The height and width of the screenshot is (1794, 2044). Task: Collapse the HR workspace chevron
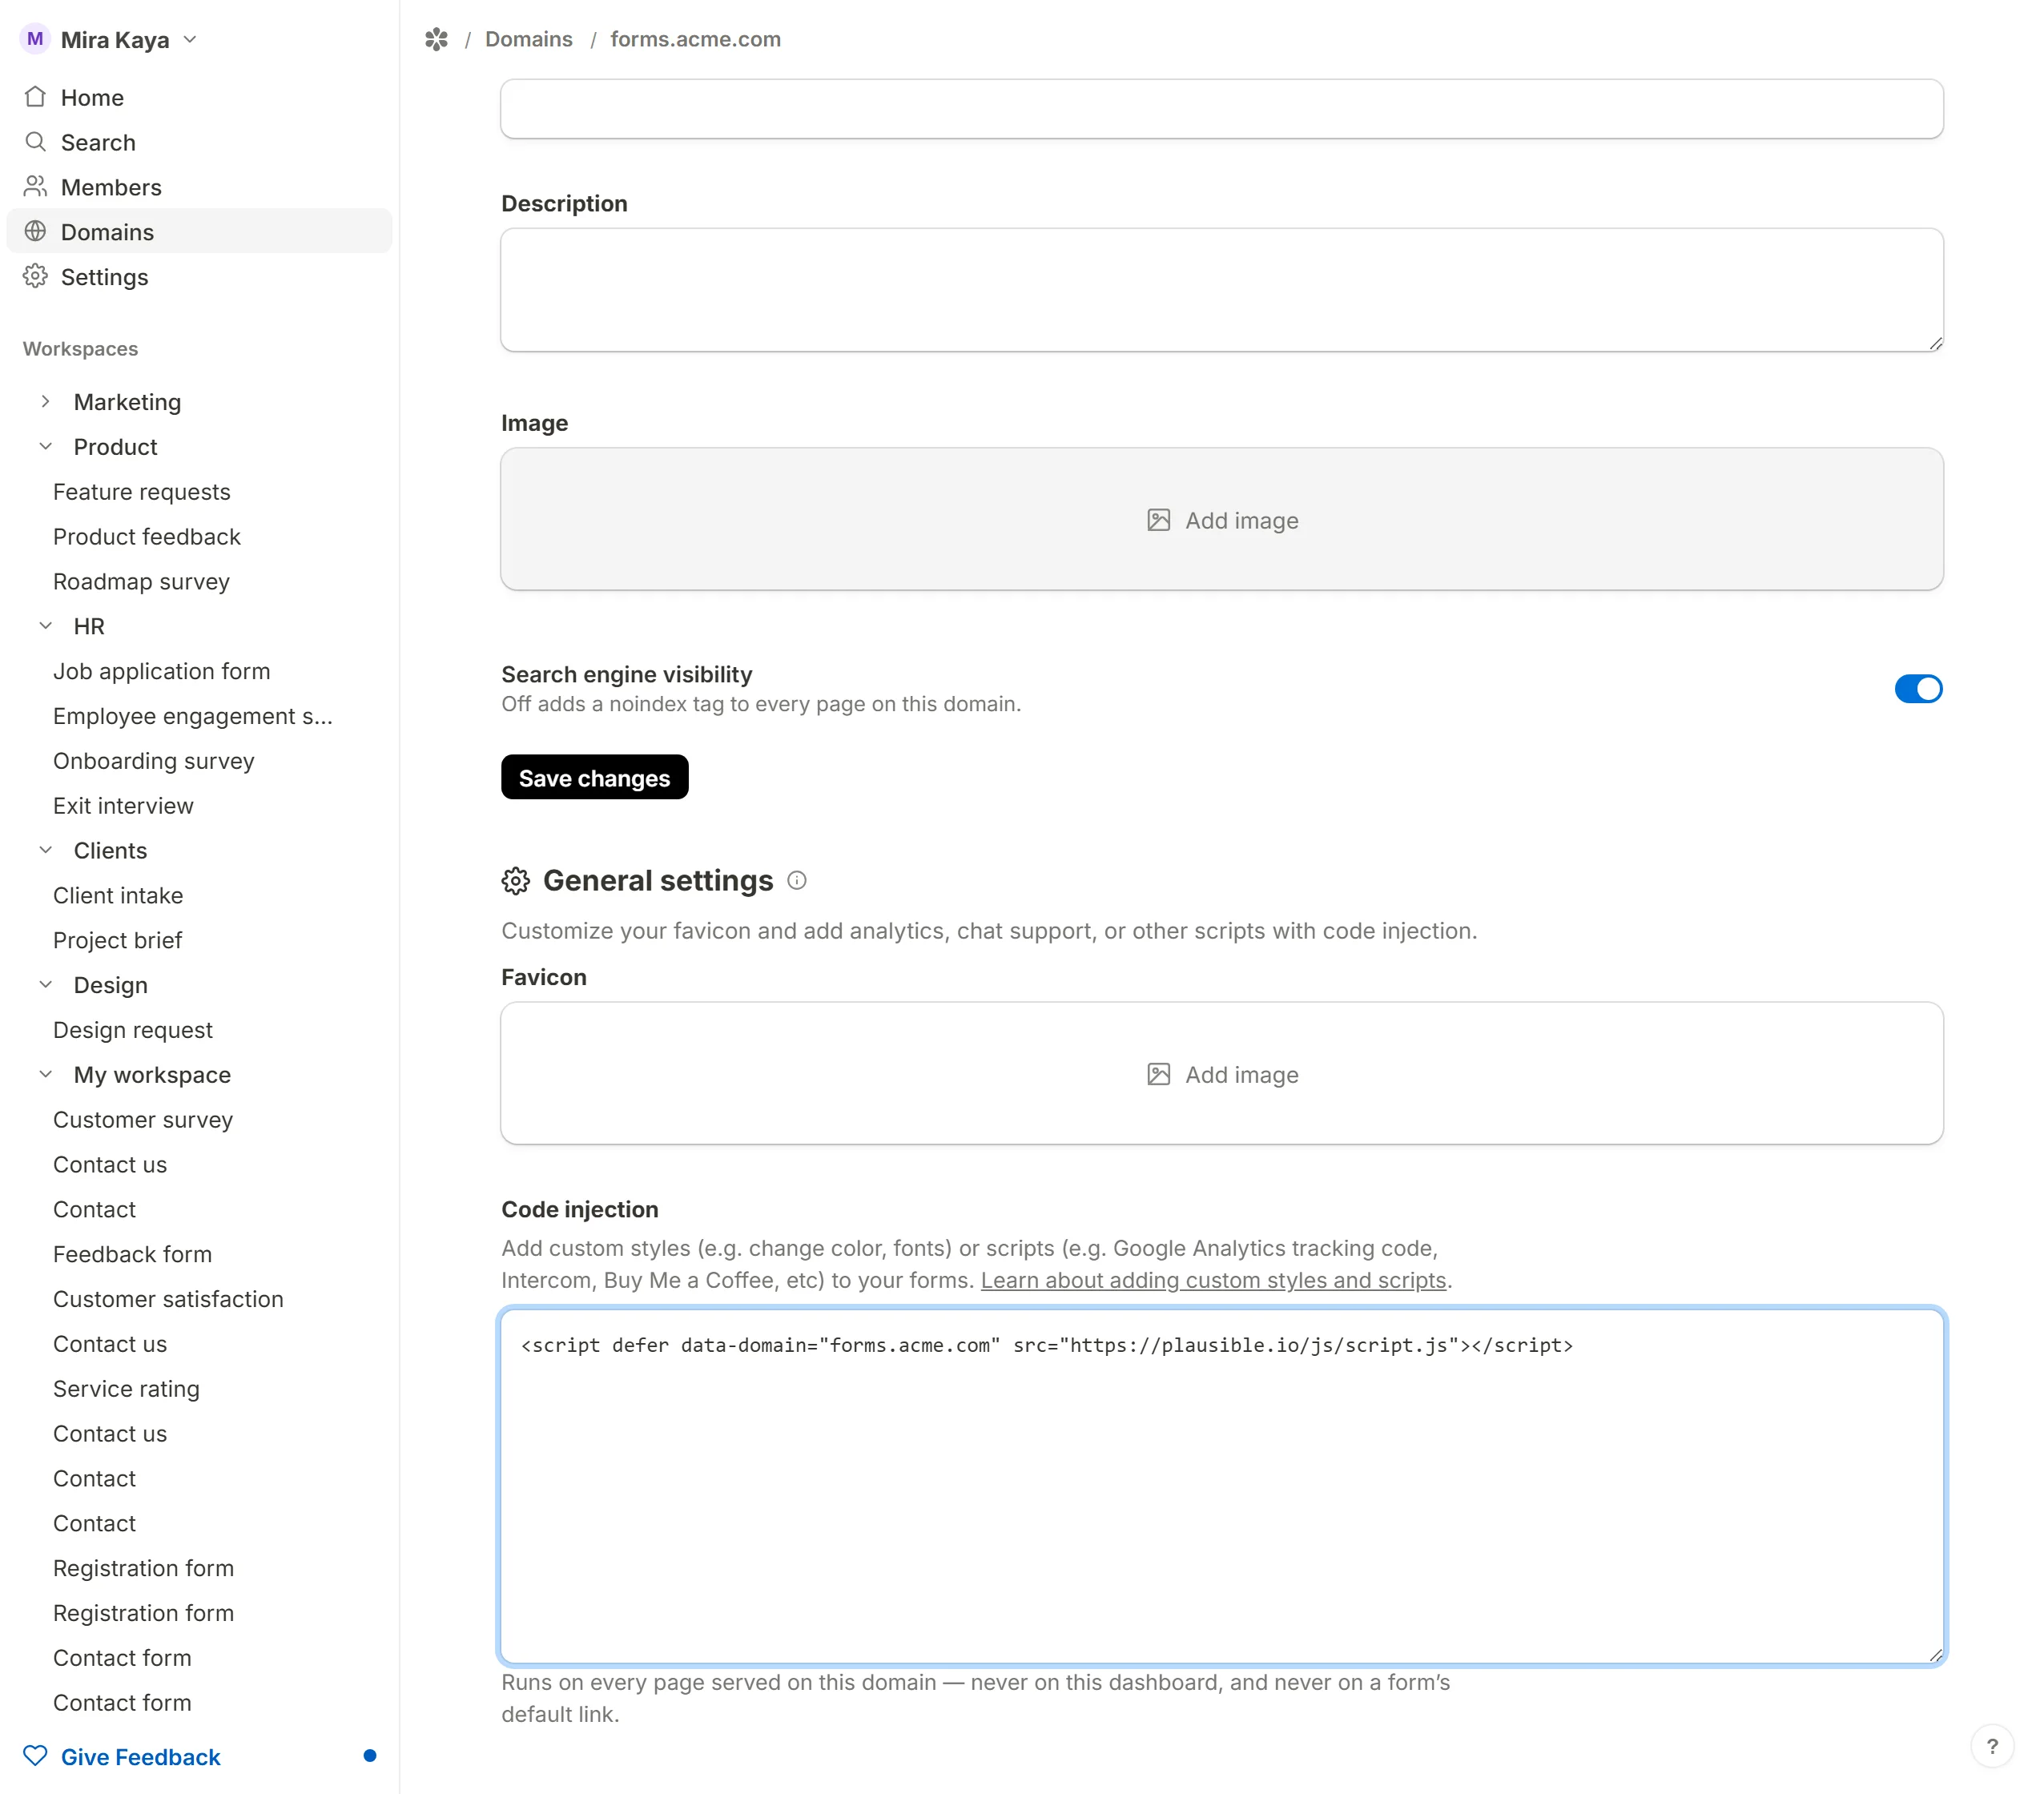pyautogui.click(x=46, y=626)
